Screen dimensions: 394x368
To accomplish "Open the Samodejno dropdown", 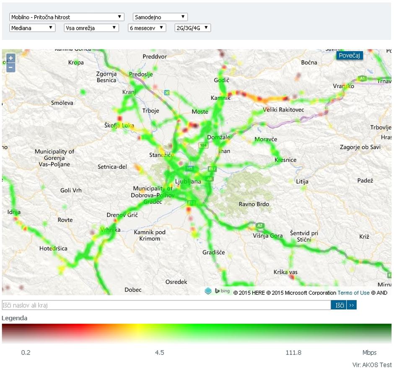I will click(x=160, y=17).
